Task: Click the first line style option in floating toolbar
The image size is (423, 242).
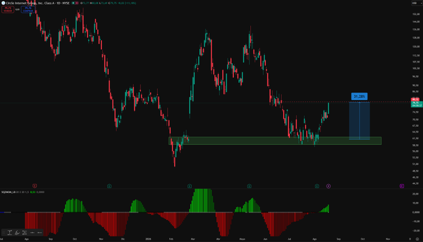Action: pyautogui.click(x=32, y=233)
